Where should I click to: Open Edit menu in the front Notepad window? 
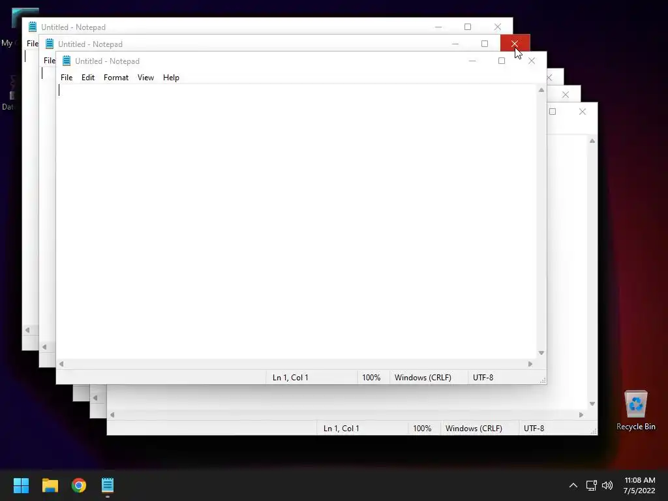pyautogui.click(x=88, y=78)
